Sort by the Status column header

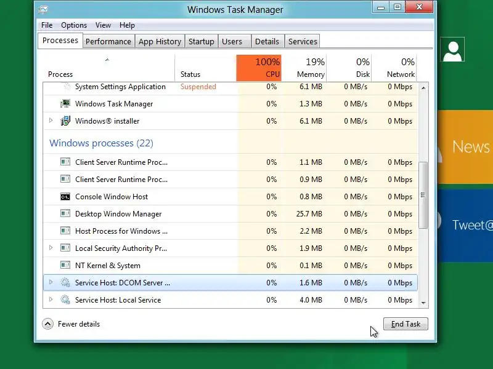[x=206, y=68]
